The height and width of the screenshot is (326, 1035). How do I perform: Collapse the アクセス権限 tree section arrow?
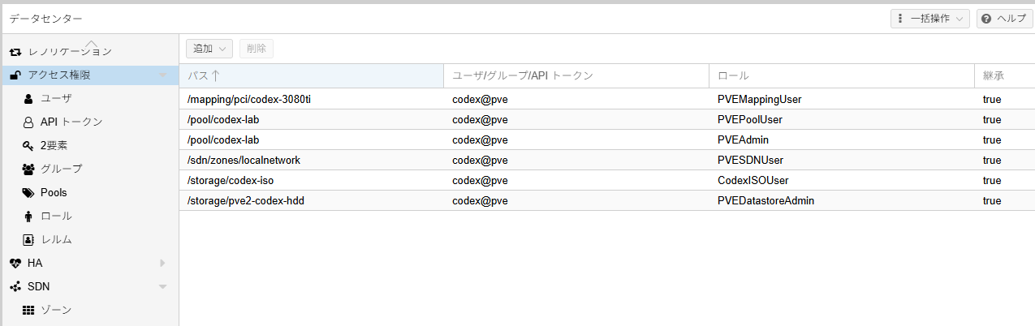pyautogui.click(x=162, y=75)
